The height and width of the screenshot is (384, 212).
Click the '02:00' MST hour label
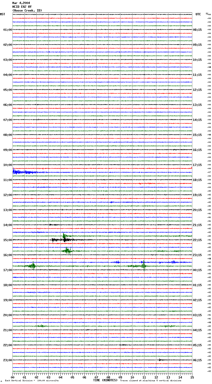coord(8,45)
